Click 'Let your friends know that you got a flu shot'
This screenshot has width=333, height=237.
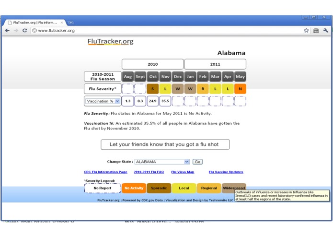165,144
